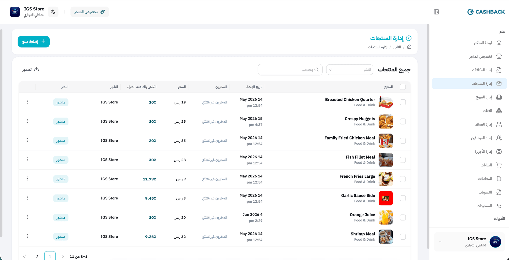
Task: Click the IGS Store avatar in header
Action: tap(15, 12)
